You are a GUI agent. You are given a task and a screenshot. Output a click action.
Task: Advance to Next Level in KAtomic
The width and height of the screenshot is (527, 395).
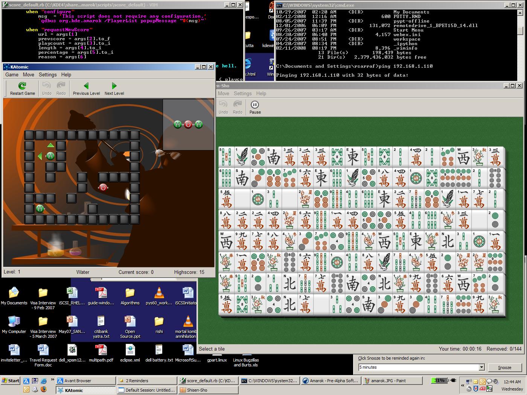pos(114,89)
